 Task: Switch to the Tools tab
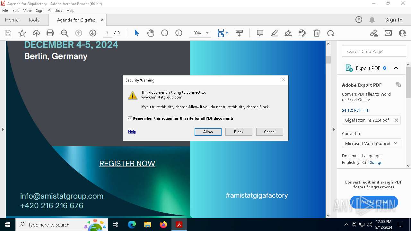click(34, 20)
